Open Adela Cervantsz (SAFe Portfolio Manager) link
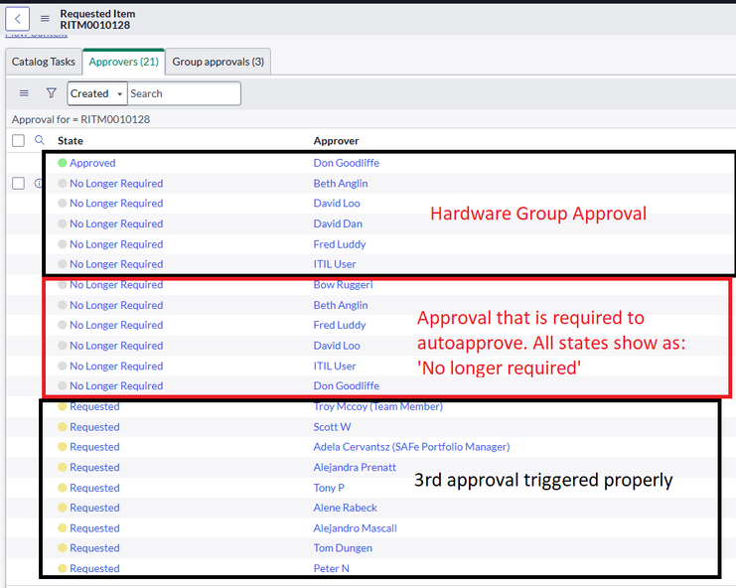Screen dimensions: 736x588 tap(411, 447)
